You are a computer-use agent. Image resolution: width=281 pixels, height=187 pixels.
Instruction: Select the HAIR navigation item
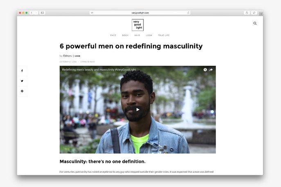click(x=137, y=36)
